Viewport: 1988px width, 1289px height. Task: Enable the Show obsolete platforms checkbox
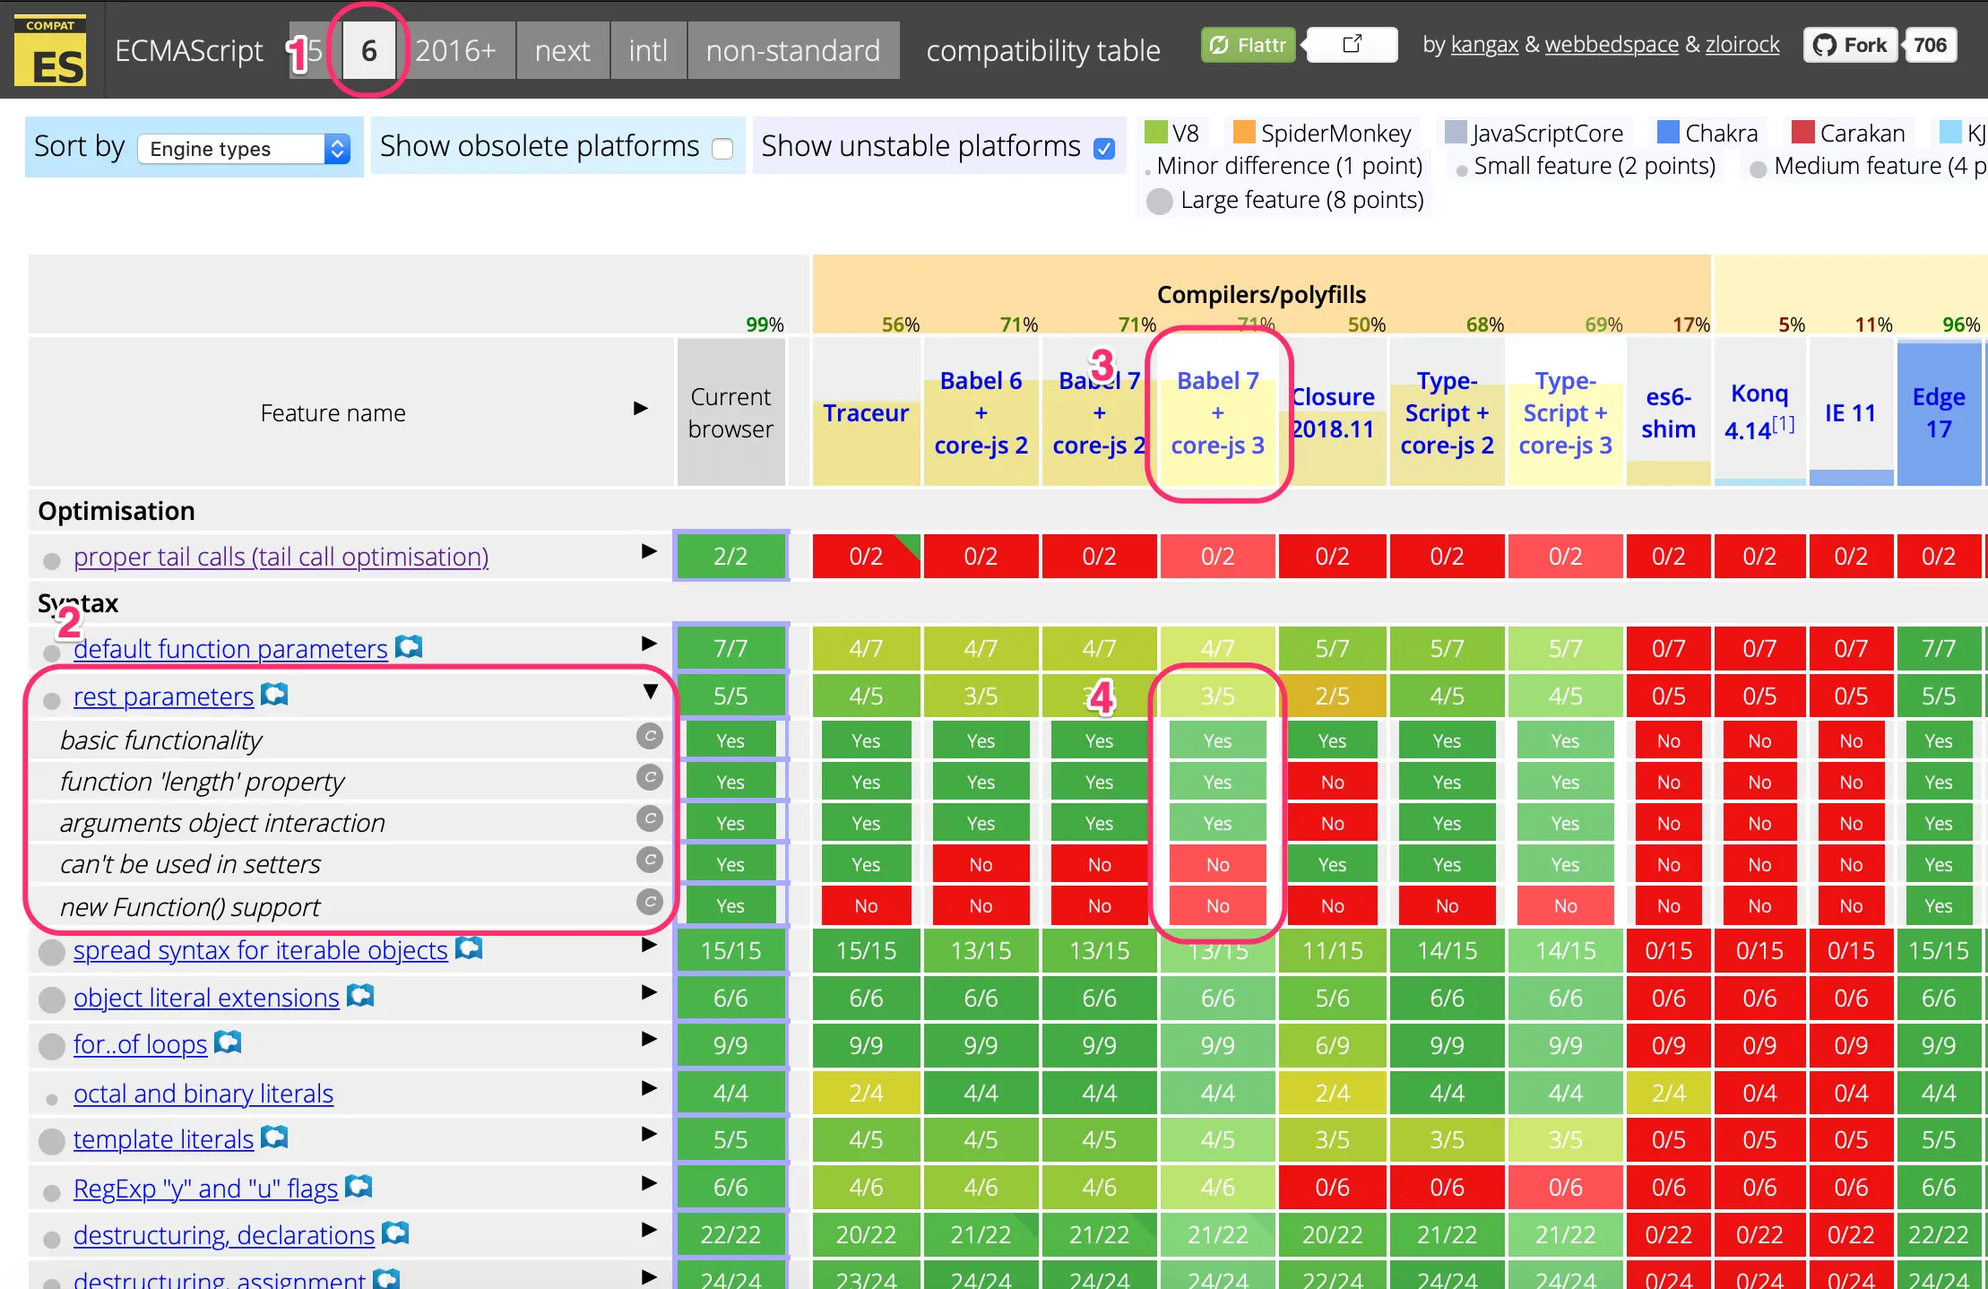click(x=722, y=148)
